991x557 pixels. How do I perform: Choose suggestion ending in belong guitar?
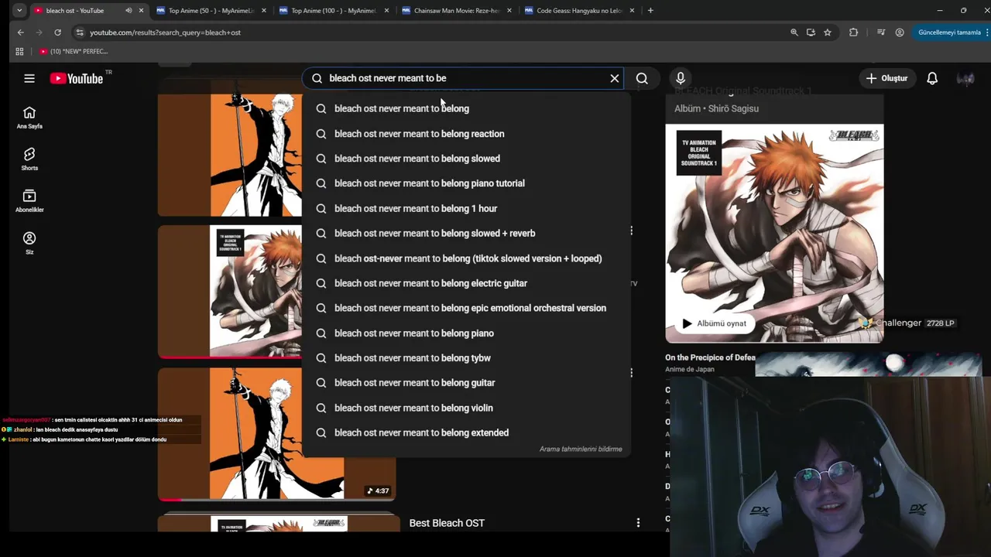pos(467,382)
